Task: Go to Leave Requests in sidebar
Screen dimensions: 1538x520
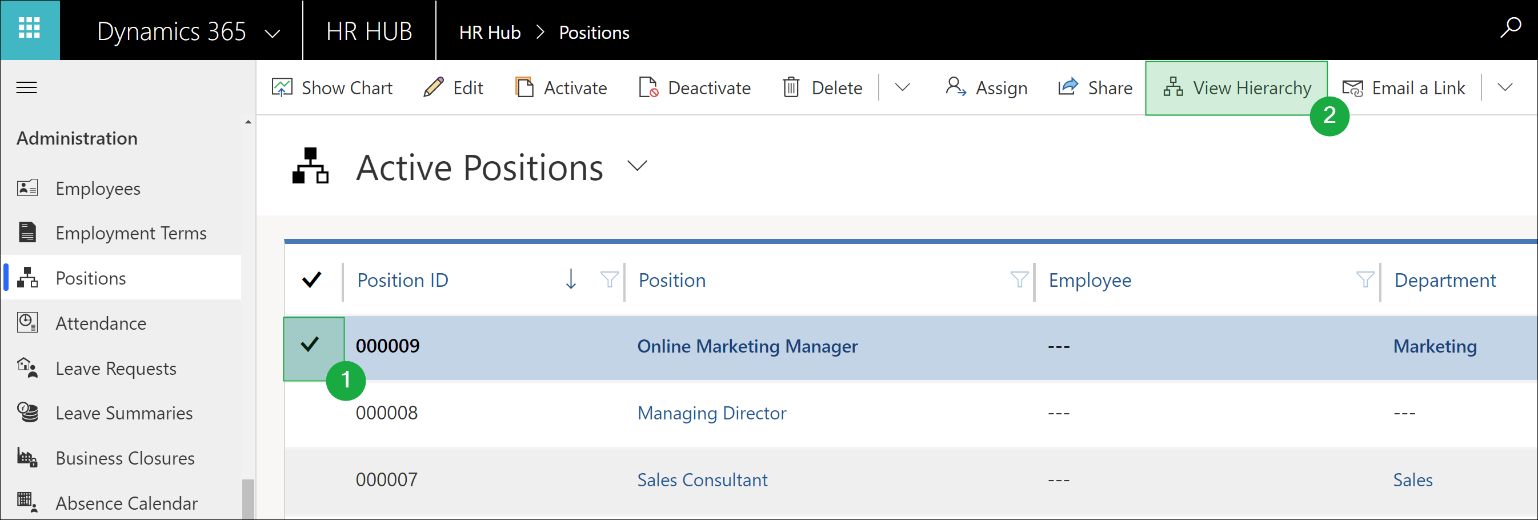Action: coord(116,369)
